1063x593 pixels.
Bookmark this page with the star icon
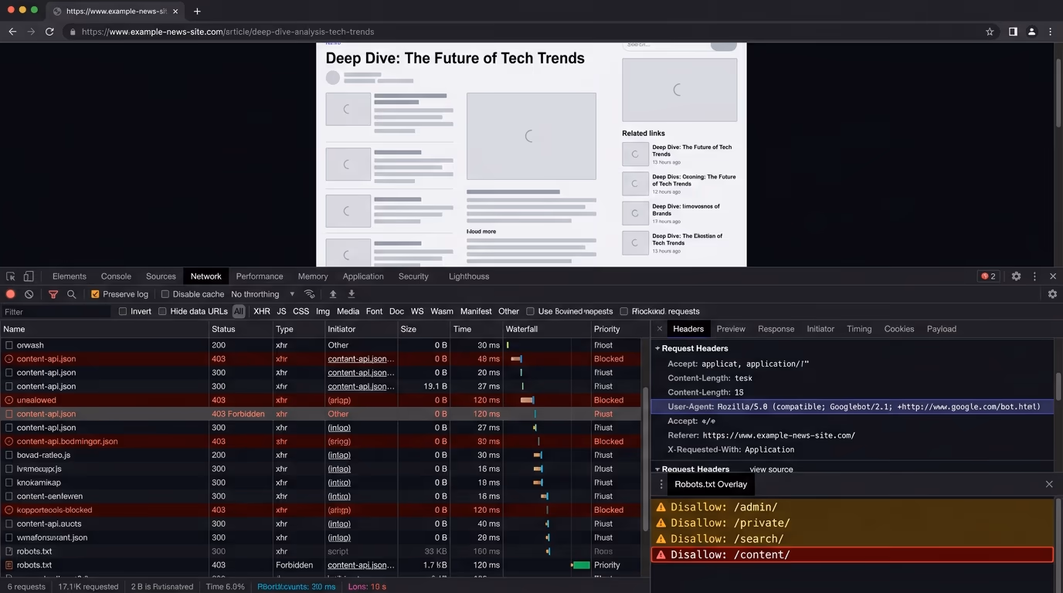pos(990,32)
